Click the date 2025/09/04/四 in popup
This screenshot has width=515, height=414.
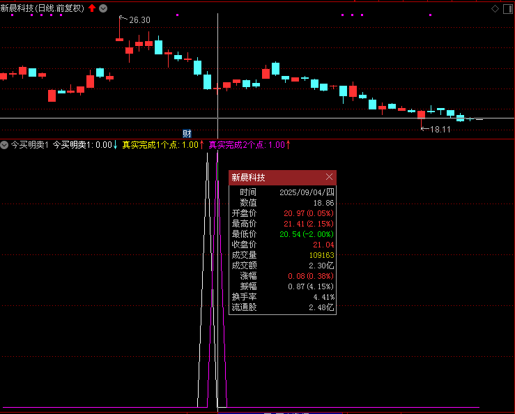tap(307, 192)
